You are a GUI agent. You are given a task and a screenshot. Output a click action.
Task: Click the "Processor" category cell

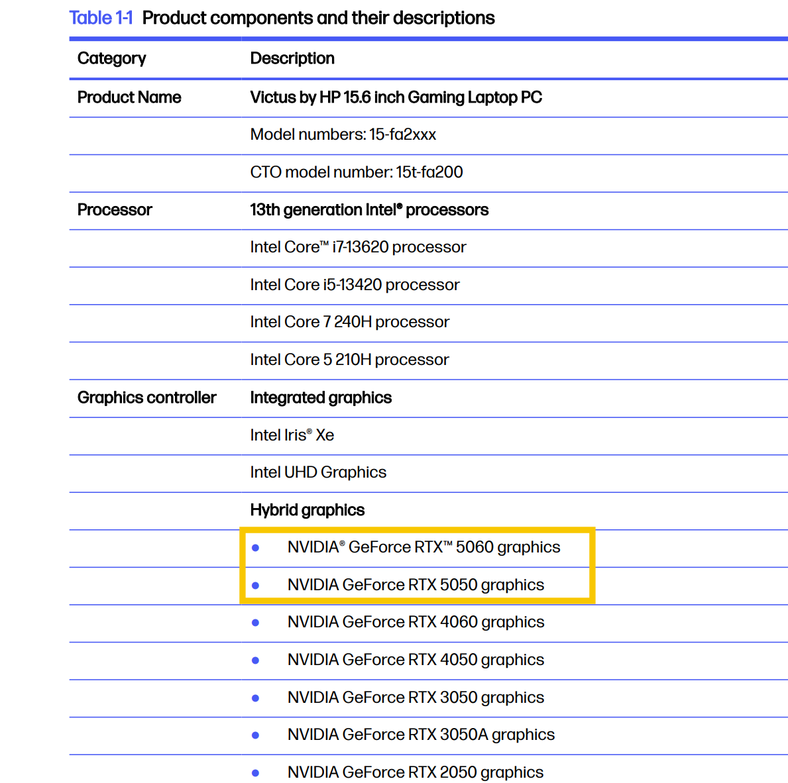point(115,210)
